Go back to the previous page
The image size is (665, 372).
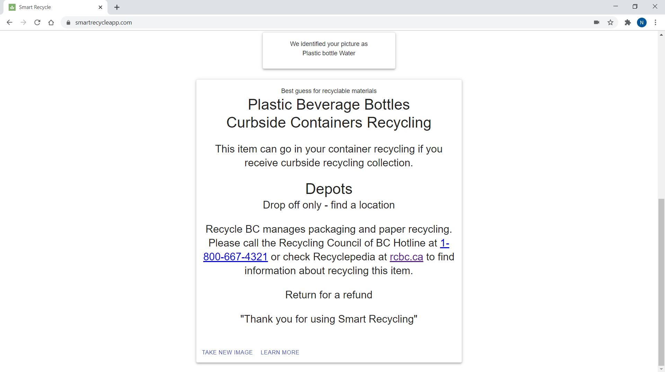[9, 22]
